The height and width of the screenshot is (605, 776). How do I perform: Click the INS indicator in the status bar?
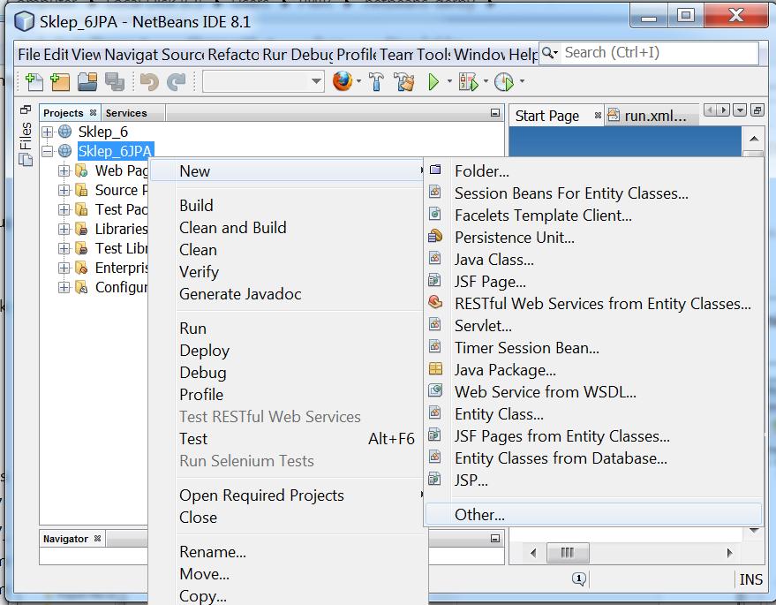click(750, 579)
